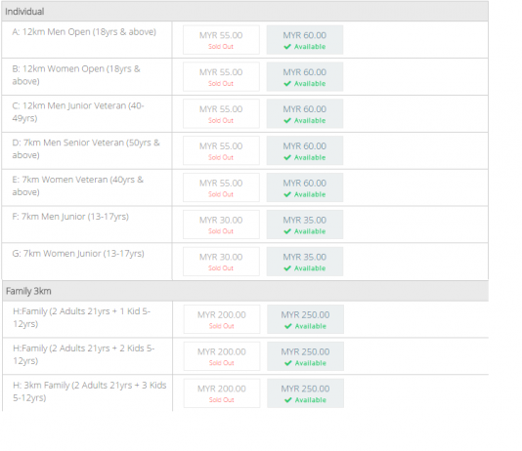Click sold out MYR 30.00 for 7km Men Junior

[221, 225]
